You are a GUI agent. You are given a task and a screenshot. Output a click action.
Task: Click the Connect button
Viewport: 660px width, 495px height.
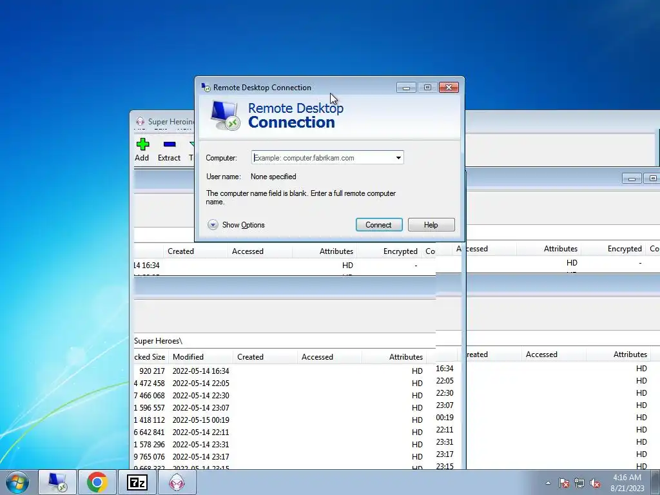point(379,225)
